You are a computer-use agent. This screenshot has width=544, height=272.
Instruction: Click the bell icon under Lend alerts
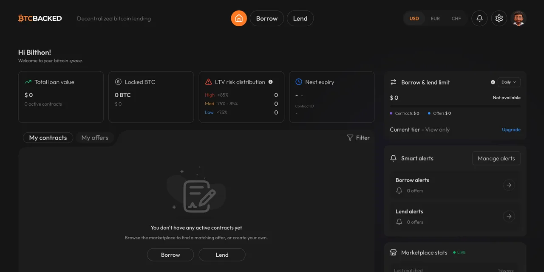[x=399, y=222]
